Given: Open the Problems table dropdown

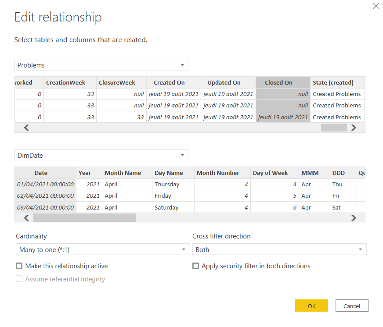Looking at the screenshot, I should tap(101, 65).
